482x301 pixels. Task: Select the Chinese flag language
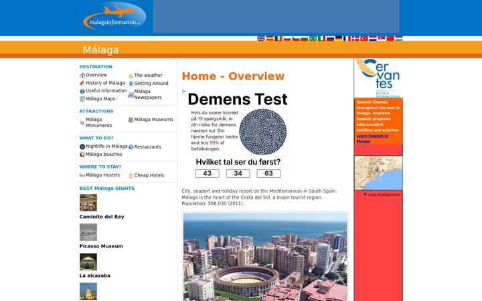tap(390, 38)
